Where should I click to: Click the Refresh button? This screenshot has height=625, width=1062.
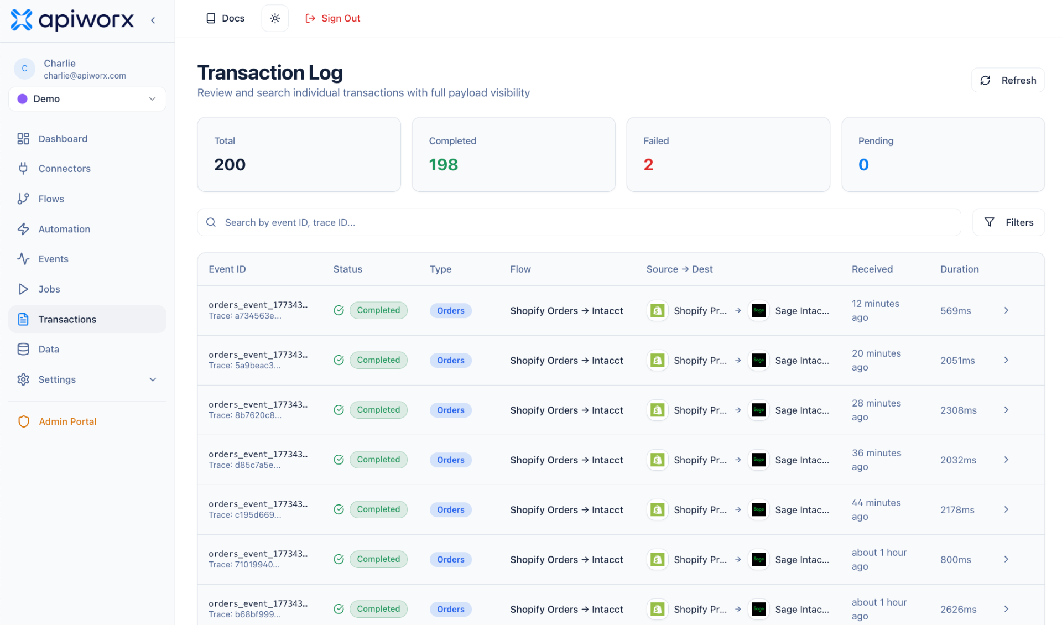(1008, 80)
